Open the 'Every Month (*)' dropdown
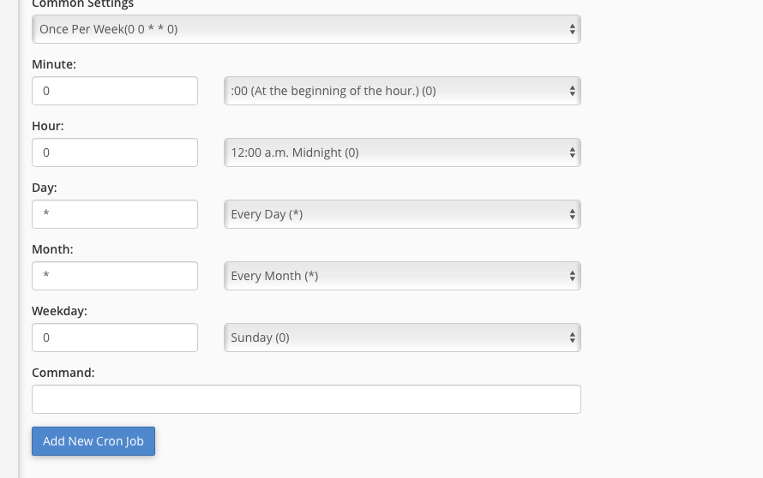Screen dimensions: 763x478 click(402, 276)
